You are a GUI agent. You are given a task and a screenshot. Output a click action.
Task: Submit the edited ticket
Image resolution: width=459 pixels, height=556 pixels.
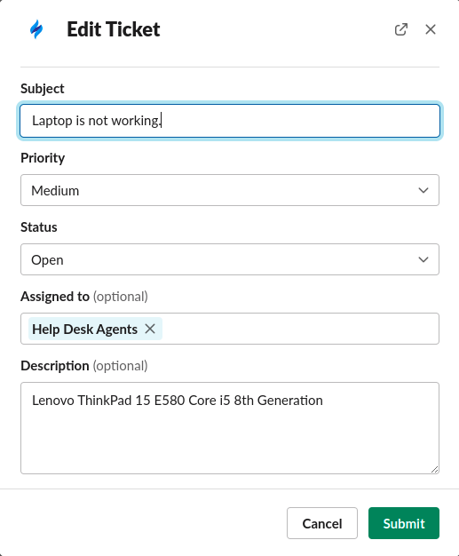click(x=404, y=523)
